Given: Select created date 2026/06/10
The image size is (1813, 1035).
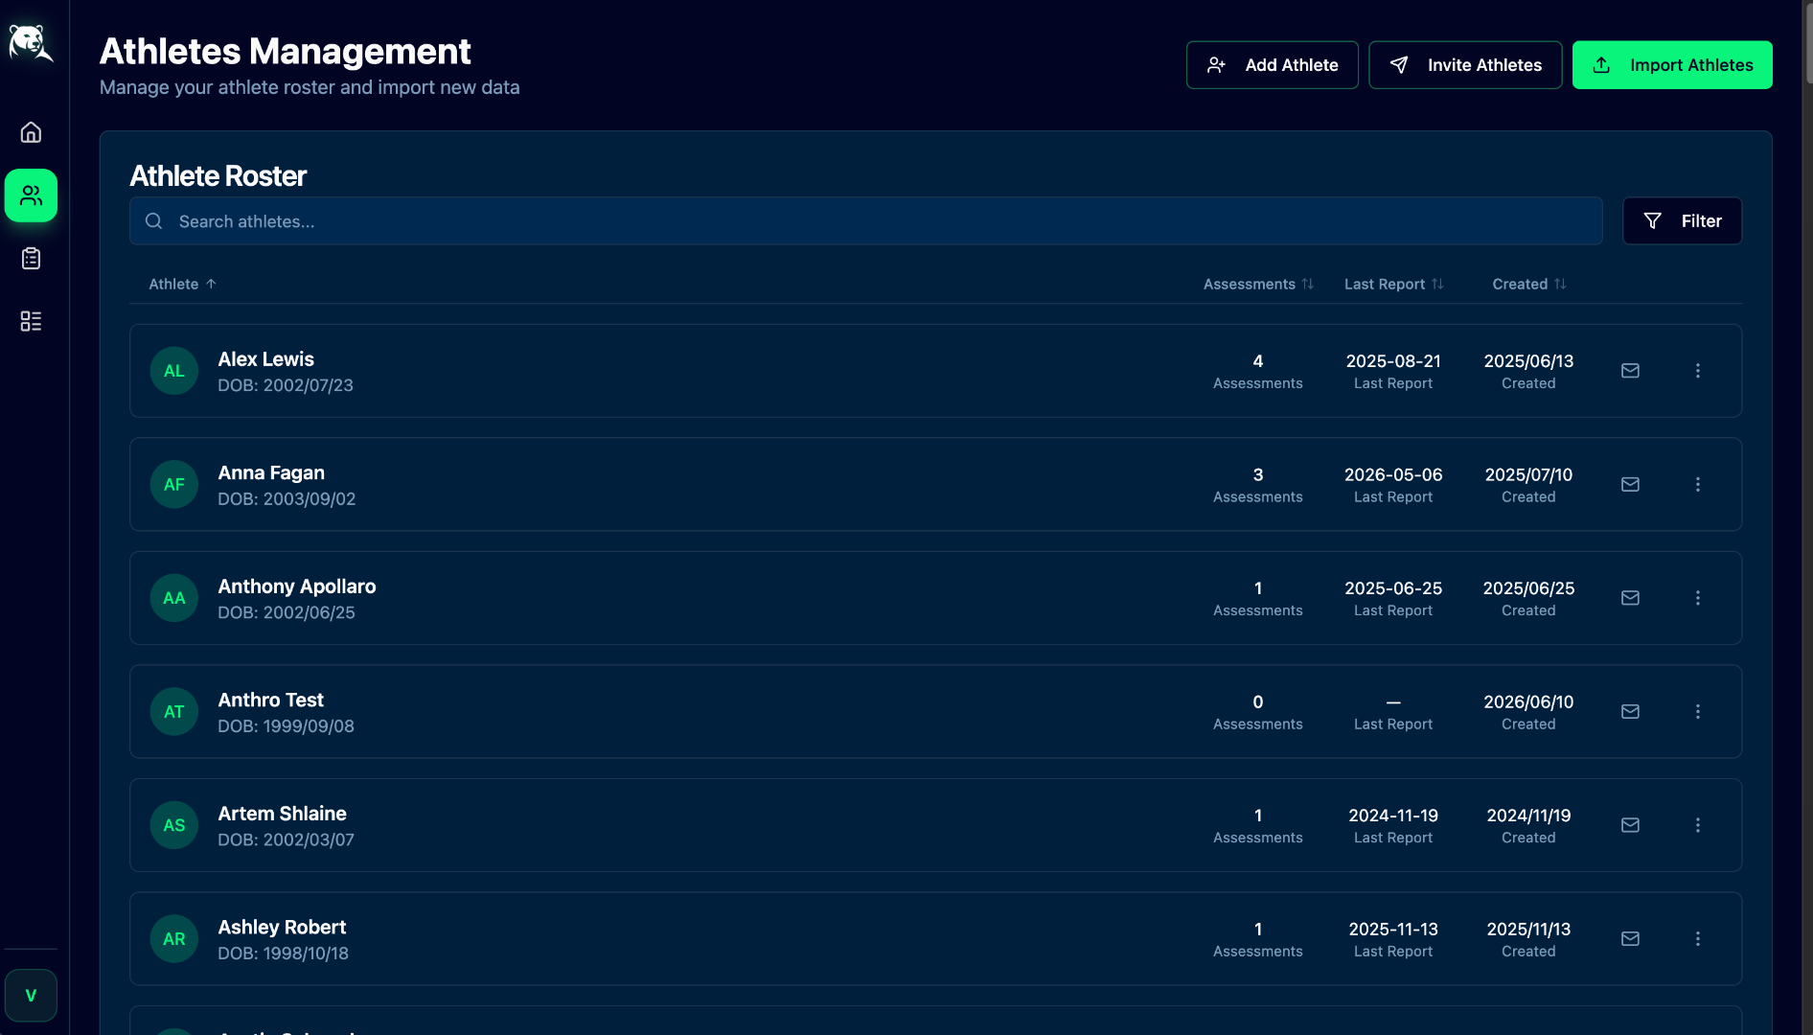Looking at the screenshot, I should (x=1528, y=702).
